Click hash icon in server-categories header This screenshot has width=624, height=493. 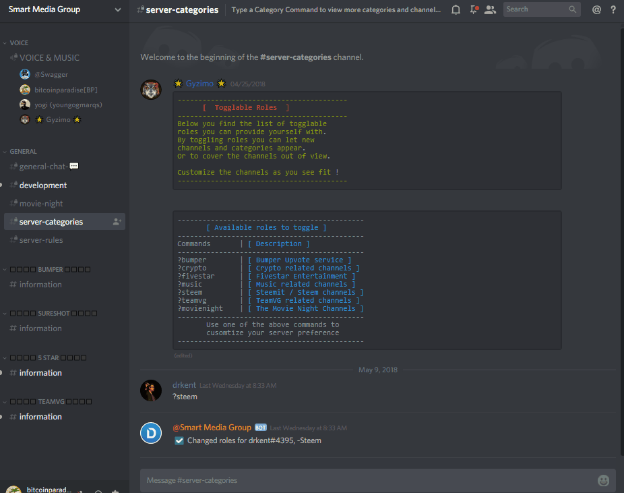tap(140, 9)
